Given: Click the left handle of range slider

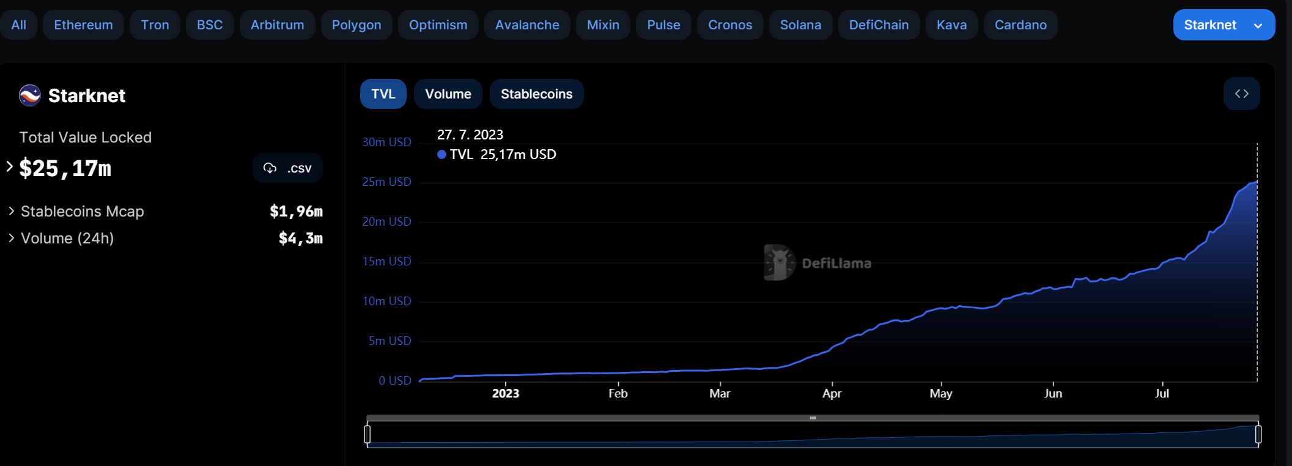Looking at the screenshot, I should 367,434.
